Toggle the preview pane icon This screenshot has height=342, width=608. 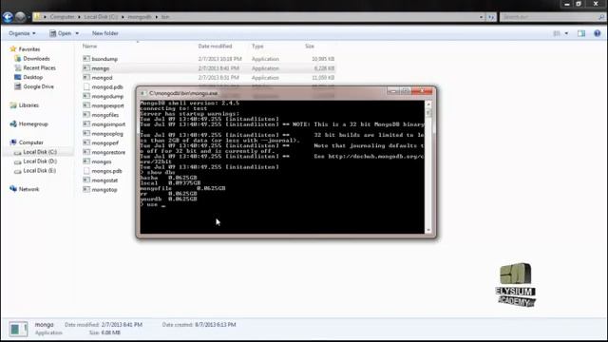(x=580, y=34)
